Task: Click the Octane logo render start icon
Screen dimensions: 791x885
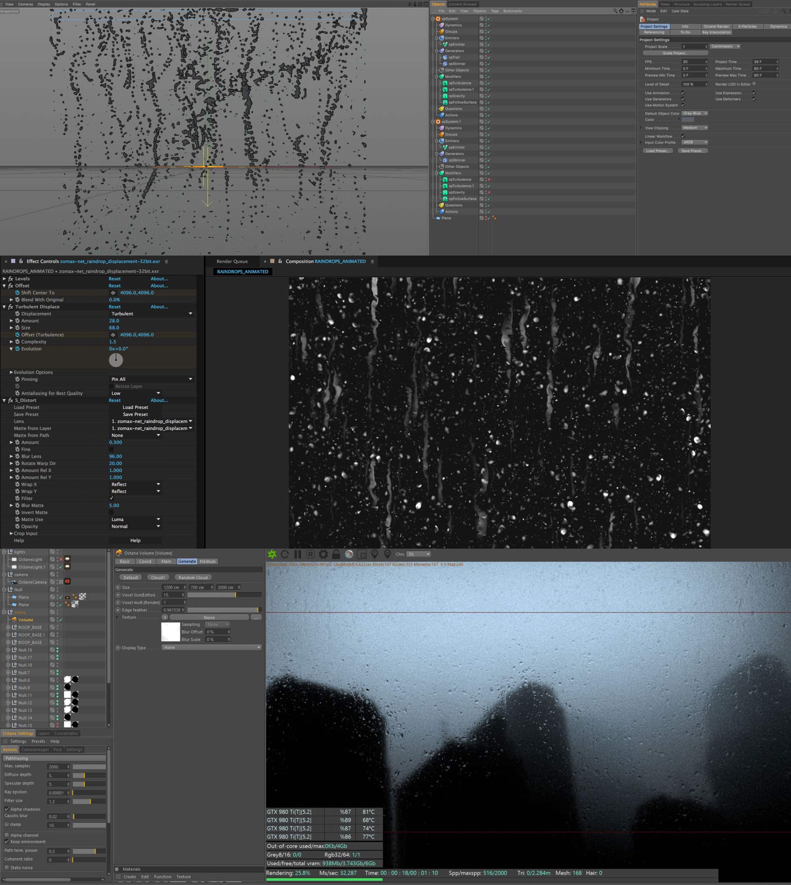Action: click(x=272, y=554)
